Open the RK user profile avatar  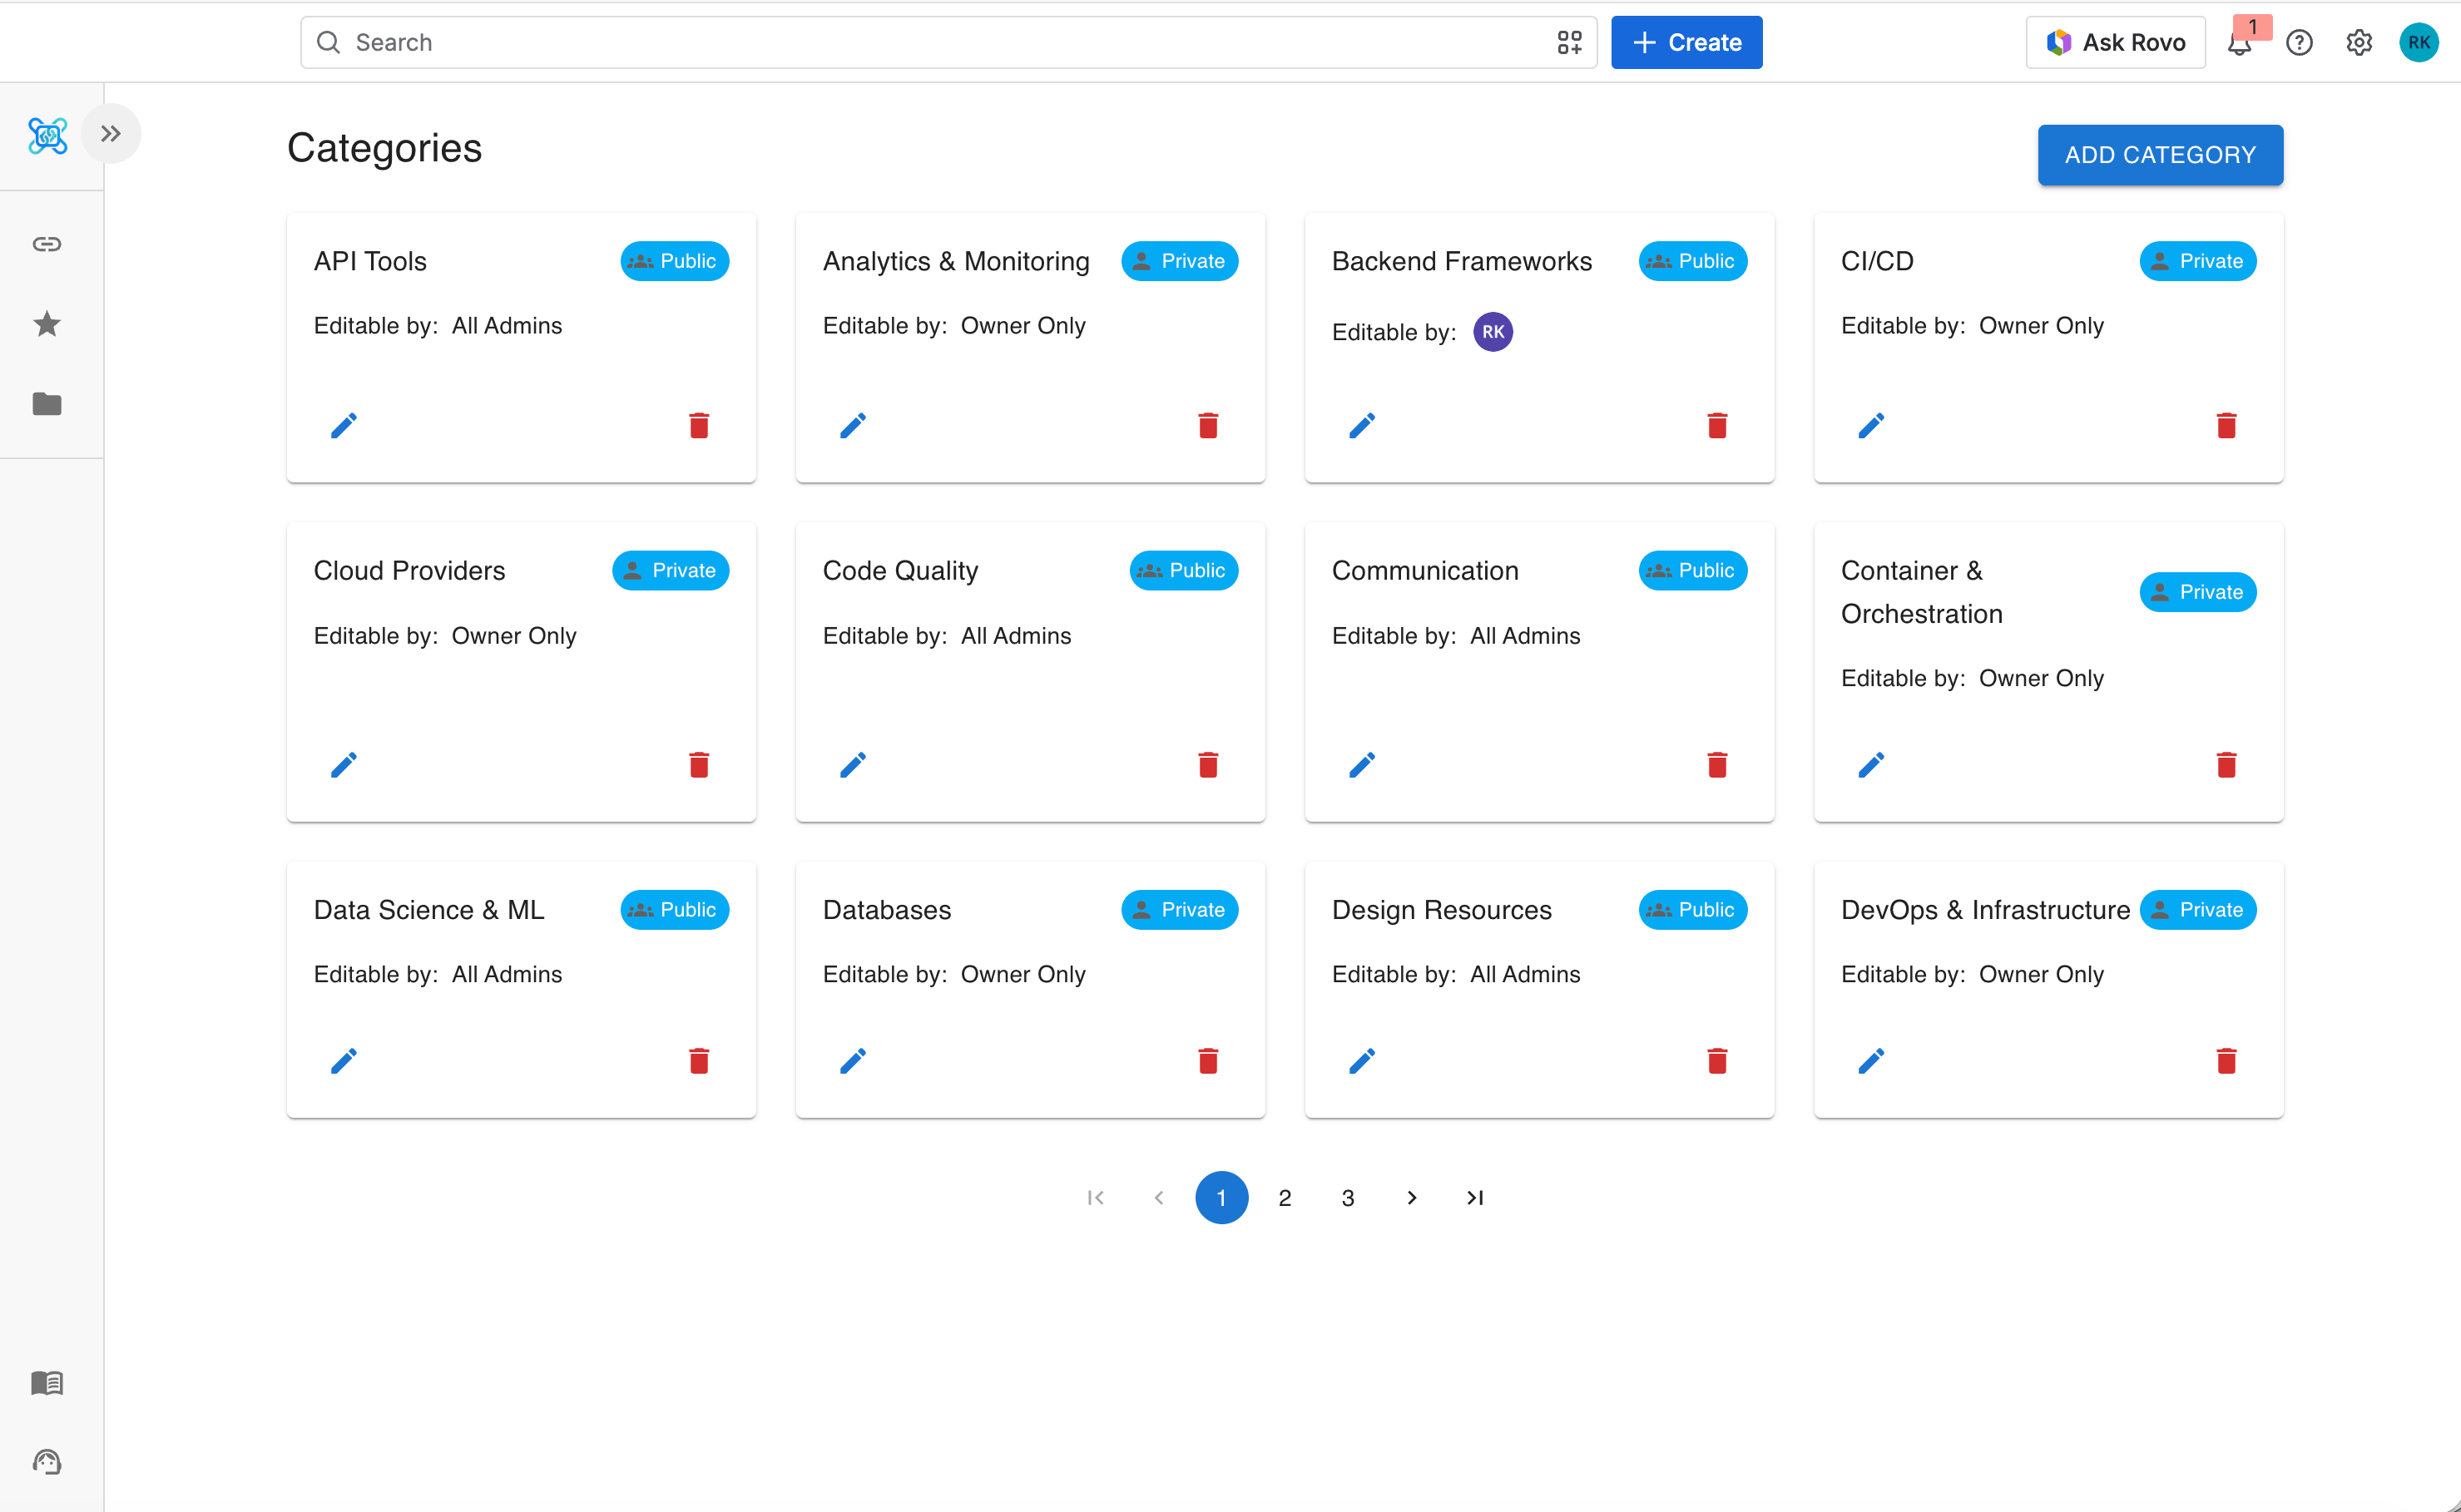pyautogui.click(x=2419, y=42)
